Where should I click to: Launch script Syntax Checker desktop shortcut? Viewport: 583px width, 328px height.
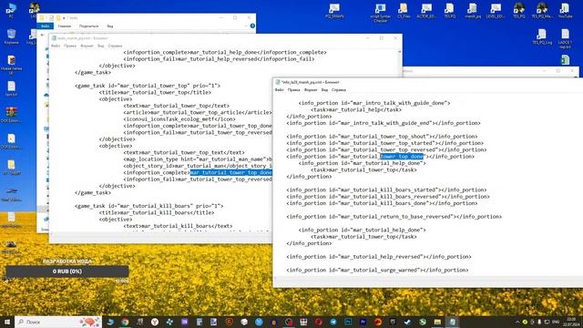pos(381,13)
